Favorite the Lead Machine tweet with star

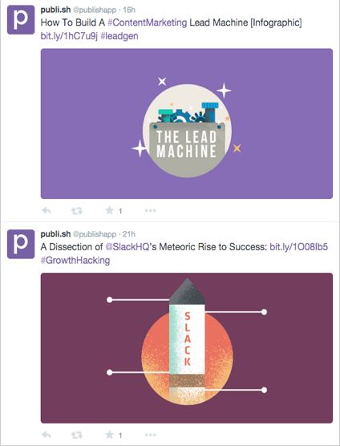click(109, 210)
